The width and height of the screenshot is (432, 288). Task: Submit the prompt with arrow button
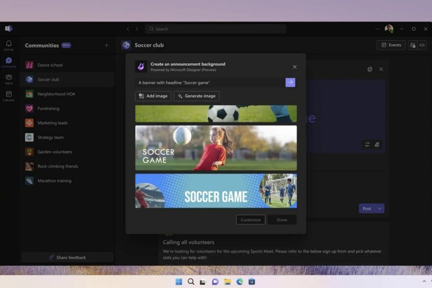click(x=290, y=83)
